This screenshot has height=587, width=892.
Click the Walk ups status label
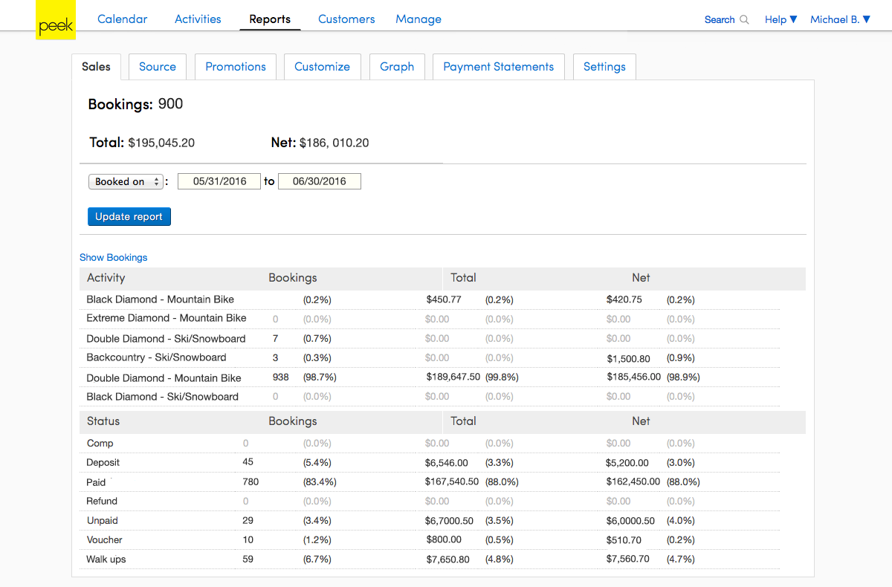(x=106, y=559)
